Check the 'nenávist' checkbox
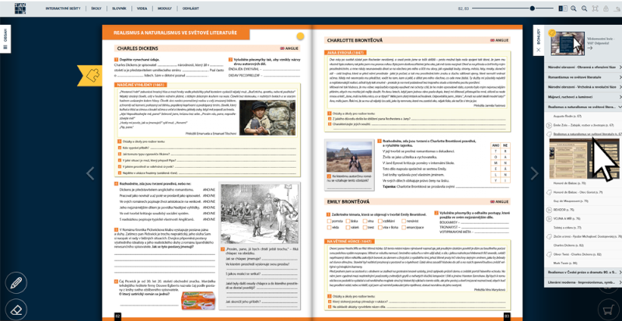622x321 pixels. pyautogui.click(x=404, y=221)
